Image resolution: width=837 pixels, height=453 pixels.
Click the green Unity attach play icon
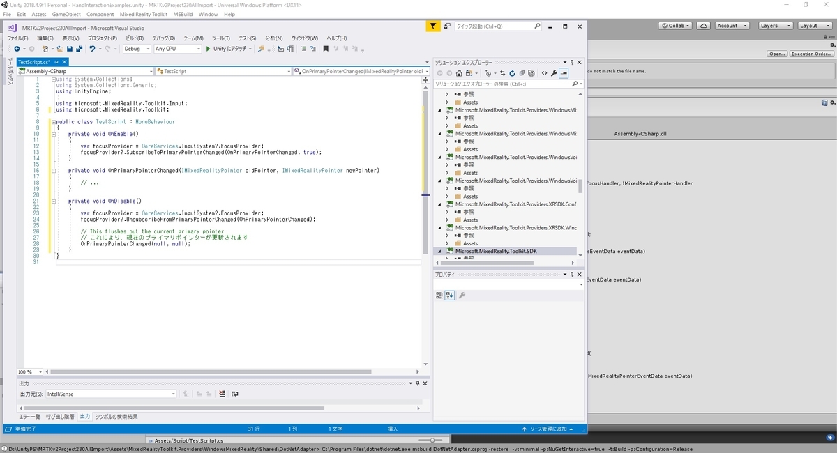pos(208,49)
